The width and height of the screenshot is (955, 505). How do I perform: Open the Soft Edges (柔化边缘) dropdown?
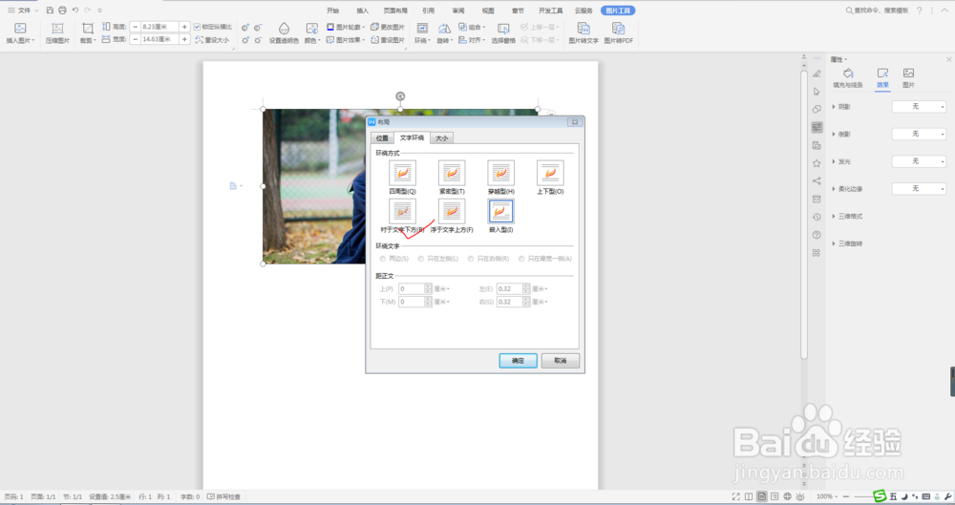coord(919,189)
